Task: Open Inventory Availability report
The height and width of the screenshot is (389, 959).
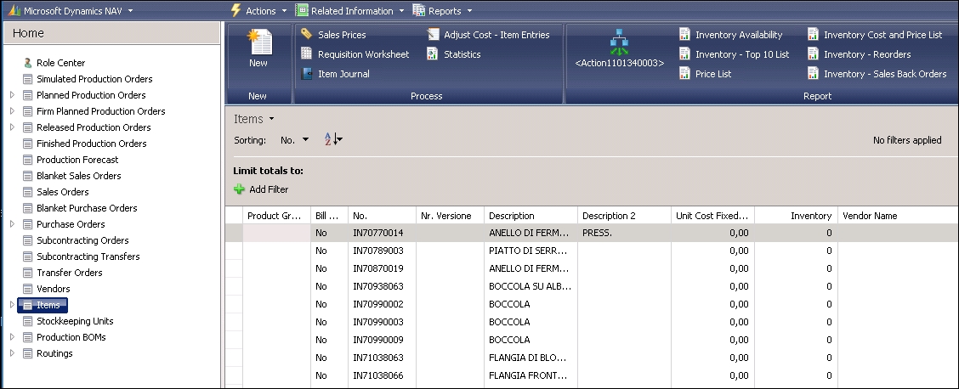Action: [x=731, y=35]
